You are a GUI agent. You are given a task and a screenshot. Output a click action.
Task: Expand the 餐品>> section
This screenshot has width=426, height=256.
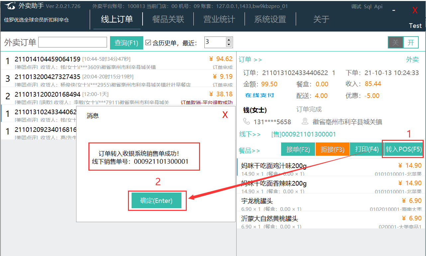coord(249,151)
